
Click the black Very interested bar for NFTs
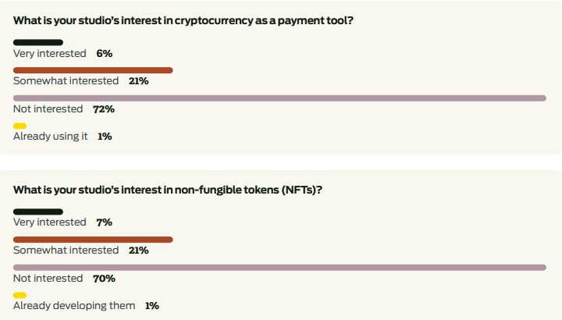(38, 212)
